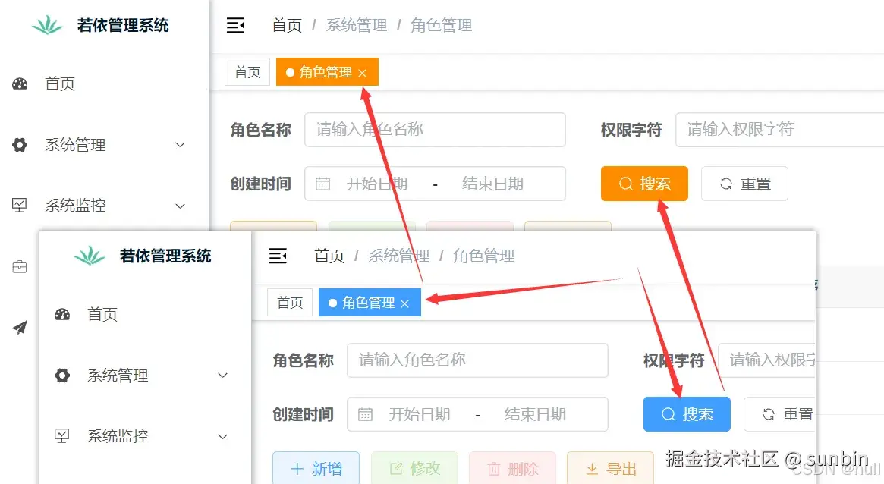
Task: Click the calendar icon in back window date range
Action: coord(322,184)
